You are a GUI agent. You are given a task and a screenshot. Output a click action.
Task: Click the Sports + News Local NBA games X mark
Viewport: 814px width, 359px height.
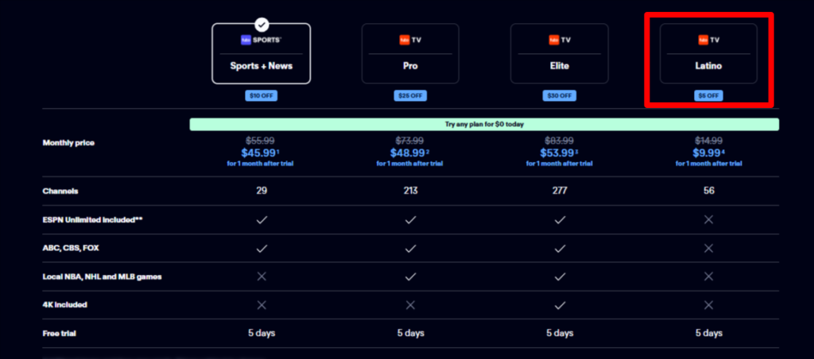[261, 276]
